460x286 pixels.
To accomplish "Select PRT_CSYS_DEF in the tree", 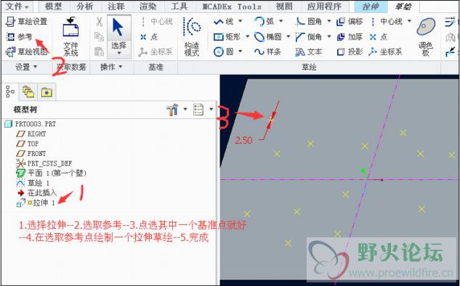I will (x=44, y=163).
